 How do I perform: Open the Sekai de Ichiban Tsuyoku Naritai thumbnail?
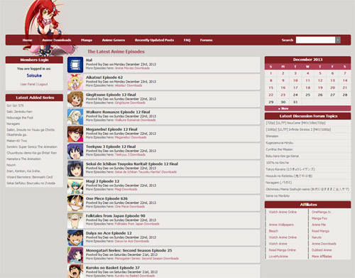75,169
